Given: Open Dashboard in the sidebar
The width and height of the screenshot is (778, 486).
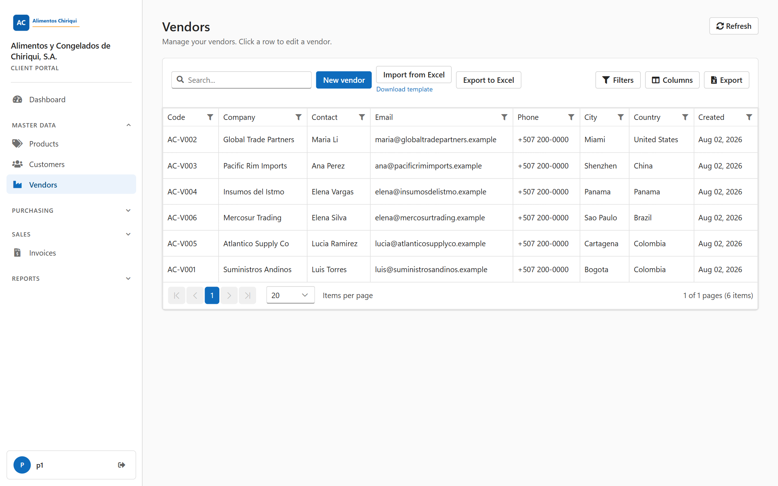Looking at the screenshot, I should (x=71, y=99).
